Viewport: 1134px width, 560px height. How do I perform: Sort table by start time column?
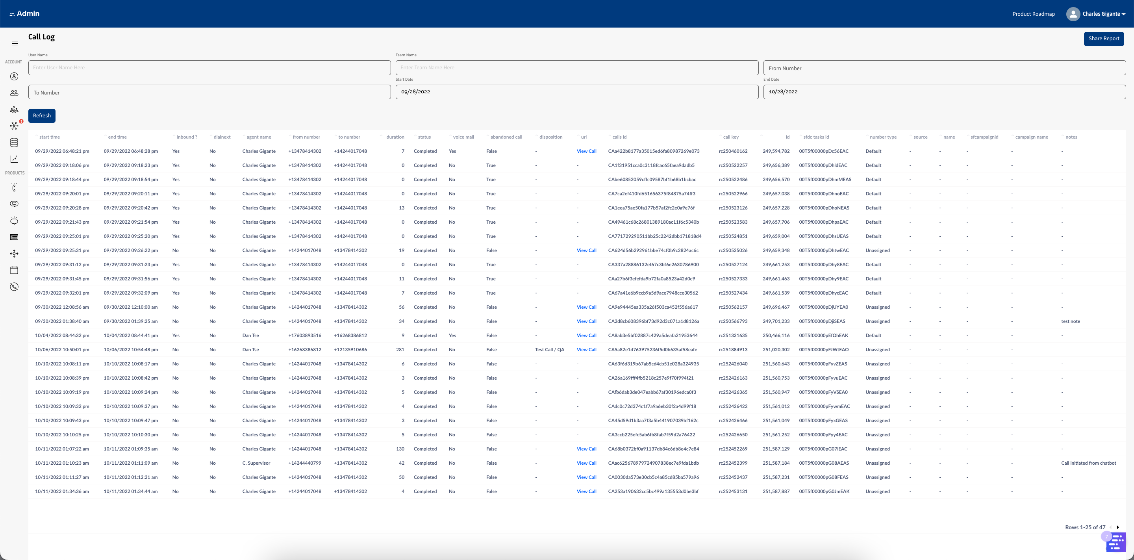click(49, 137)
